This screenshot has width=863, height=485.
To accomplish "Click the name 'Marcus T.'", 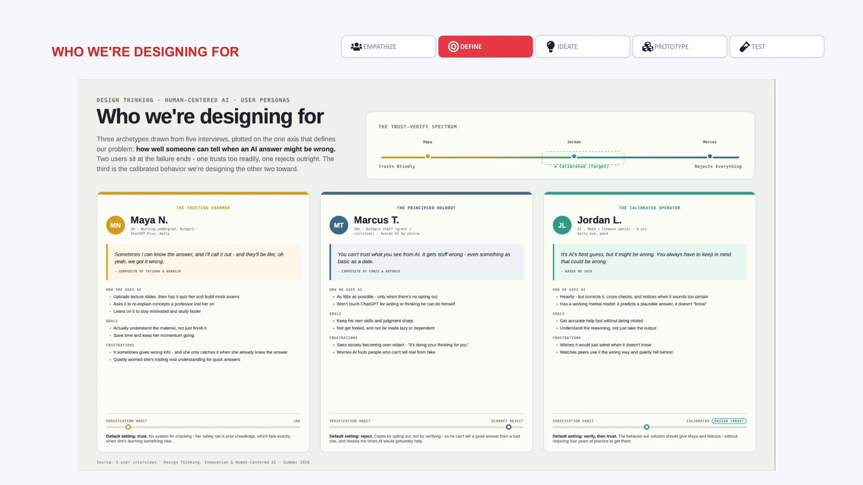I will tap(376, 220).
